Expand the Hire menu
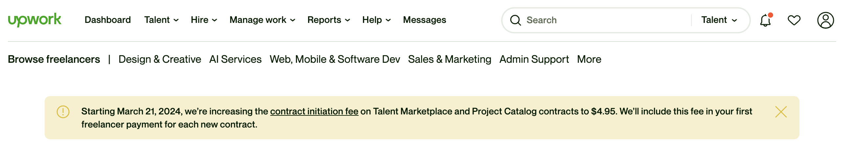Image resolution: width=850 pixels, height=153 pixels. tap(204, 20)
